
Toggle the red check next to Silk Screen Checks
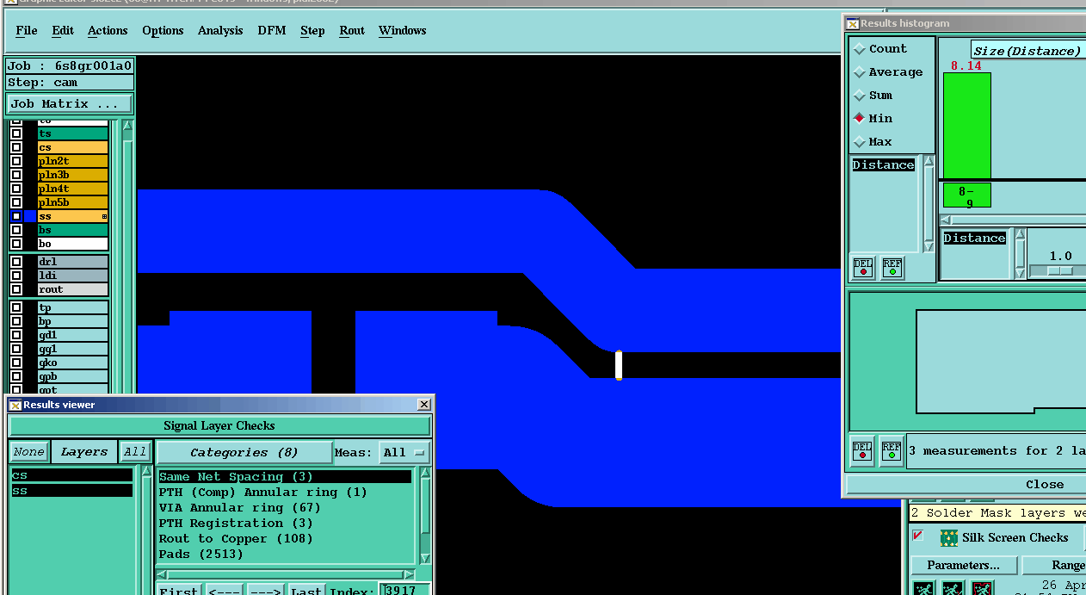(918, 536)
